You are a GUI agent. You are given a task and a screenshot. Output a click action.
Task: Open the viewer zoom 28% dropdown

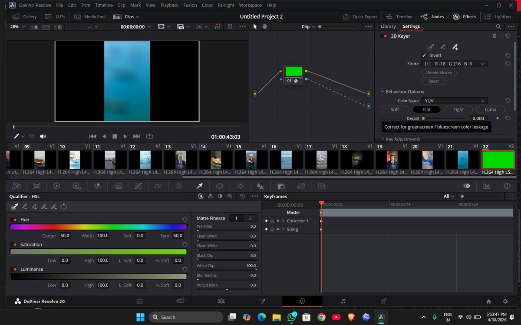[18, 26]
